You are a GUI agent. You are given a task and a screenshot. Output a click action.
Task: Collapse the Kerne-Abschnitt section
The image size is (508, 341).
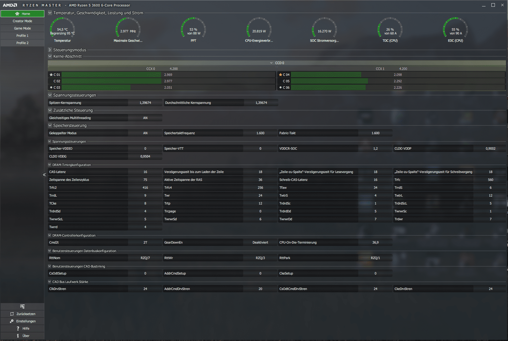50,56
